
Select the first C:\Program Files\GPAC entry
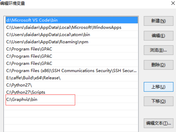[72, 49]
